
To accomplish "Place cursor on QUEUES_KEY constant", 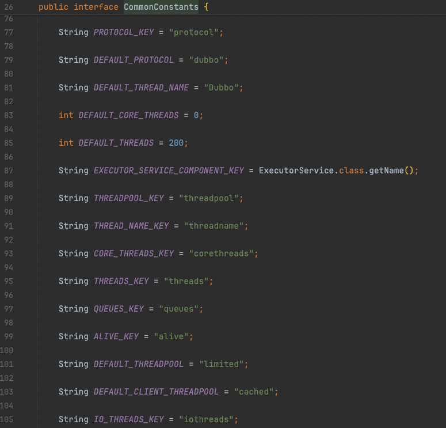I will pos(119,309).
